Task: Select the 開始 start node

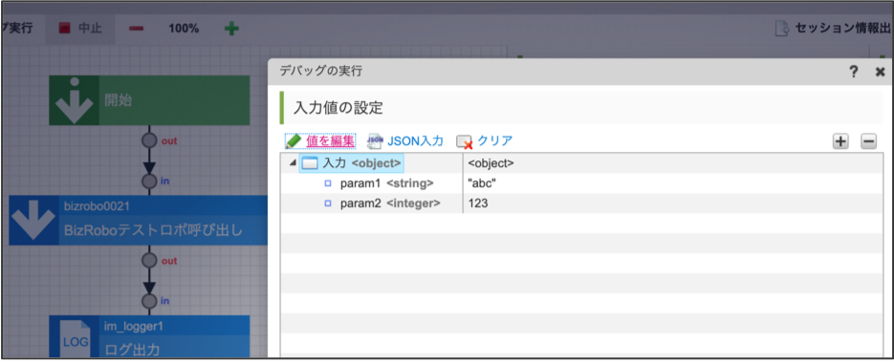Action: (x=149, y=100)
